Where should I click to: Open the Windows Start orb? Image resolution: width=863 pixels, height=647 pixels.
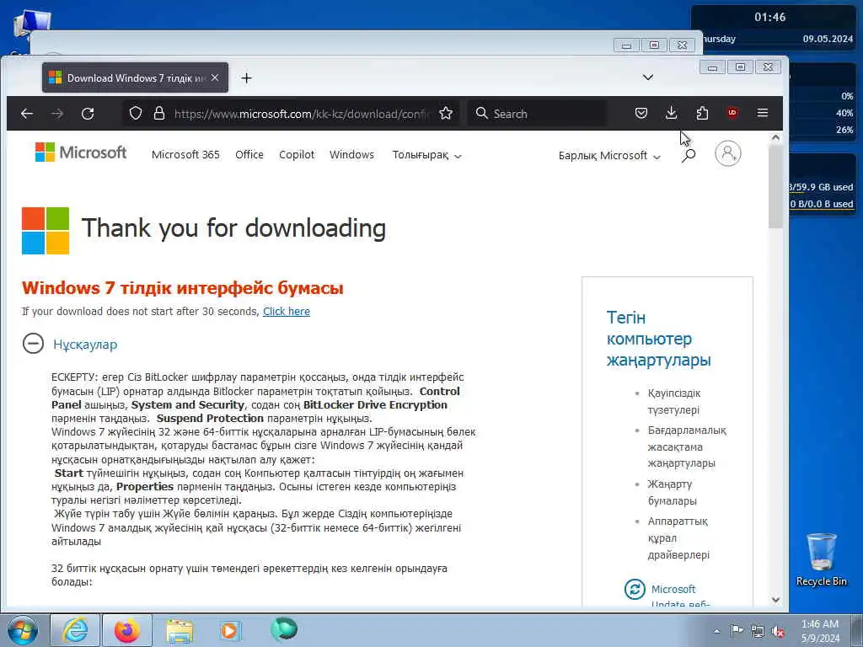point(22,630)
